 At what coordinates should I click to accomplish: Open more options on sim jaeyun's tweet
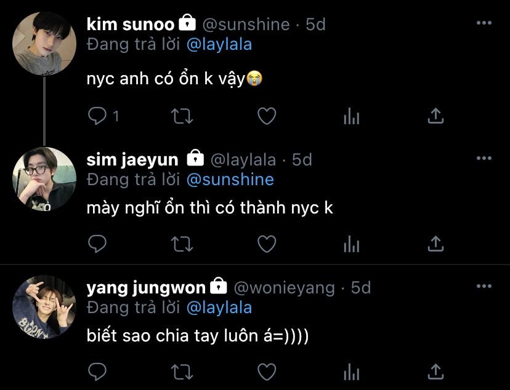click(484, 158)
